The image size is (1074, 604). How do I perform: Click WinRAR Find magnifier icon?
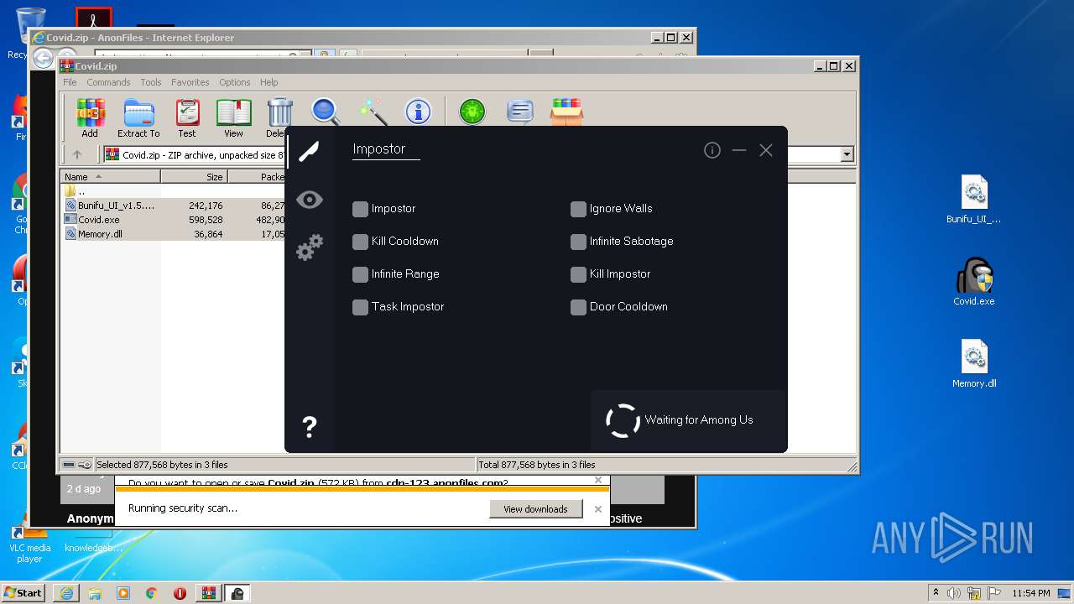(x=326, y=112)
